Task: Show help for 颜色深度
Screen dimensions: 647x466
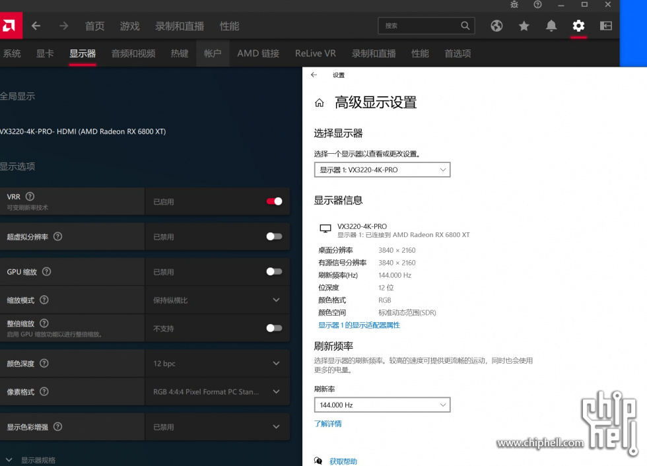Action: click(x=44, y=363)
